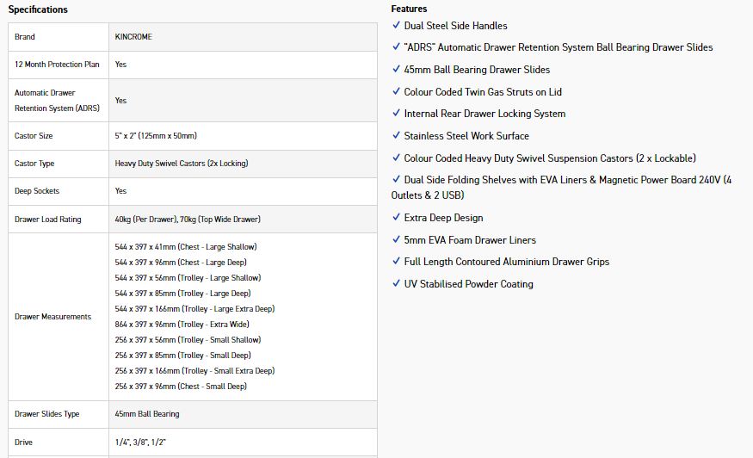Click the Full Length Contoured Aluminium Drawer Grips text
Image resolution: width=753 pixels, height=458 pixels.
tap(506, 262)
